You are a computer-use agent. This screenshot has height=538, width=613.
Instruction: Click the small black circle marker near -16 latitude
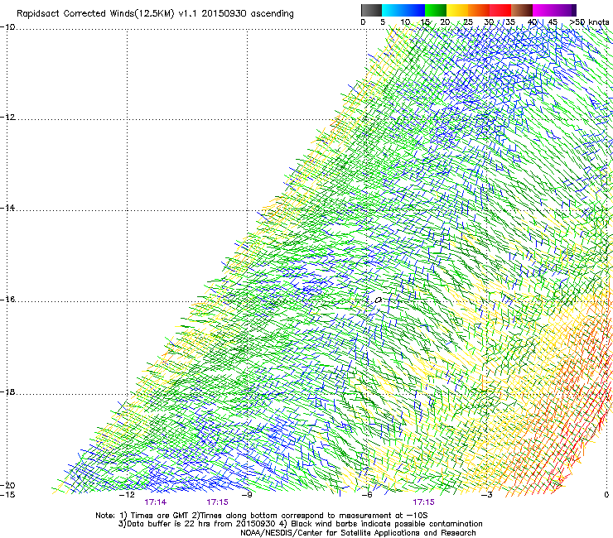tap(378, 300)
